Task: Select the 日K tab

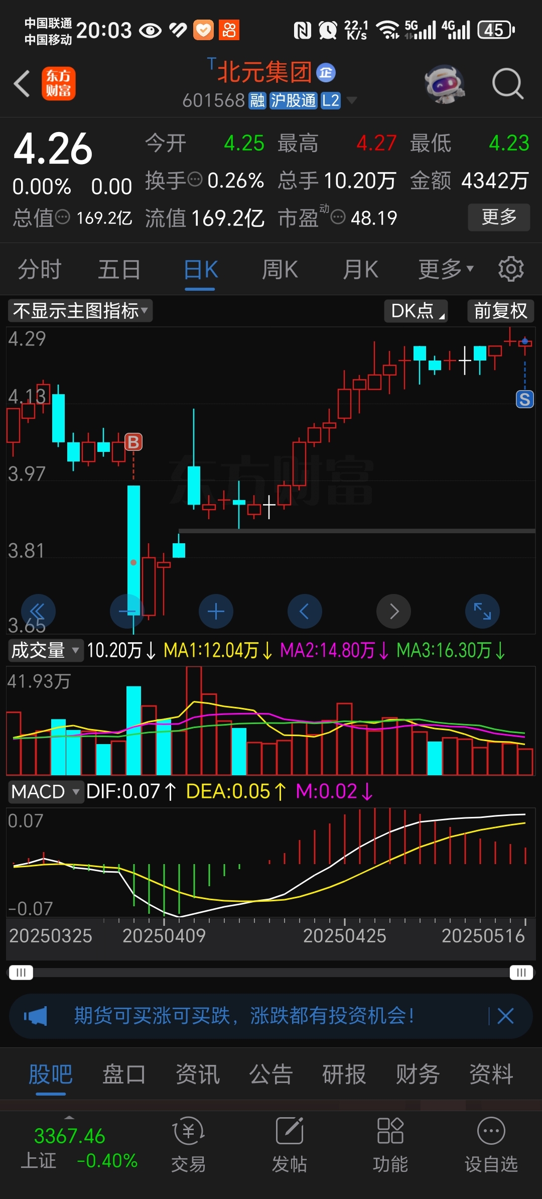Action: (200, 269)
